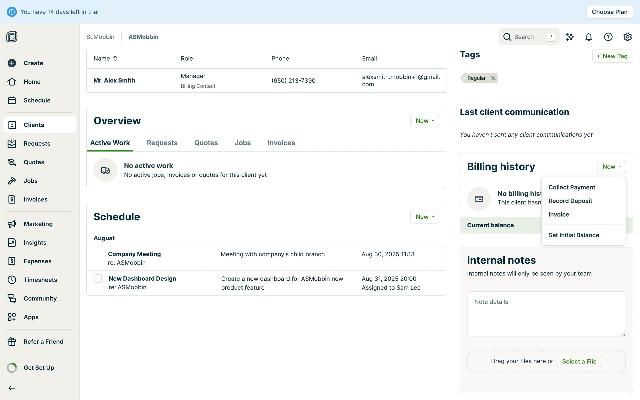Check the New Dashboard Design task
Screen dimensions: 640x400
pyautogui.click(x=98, y=278)
